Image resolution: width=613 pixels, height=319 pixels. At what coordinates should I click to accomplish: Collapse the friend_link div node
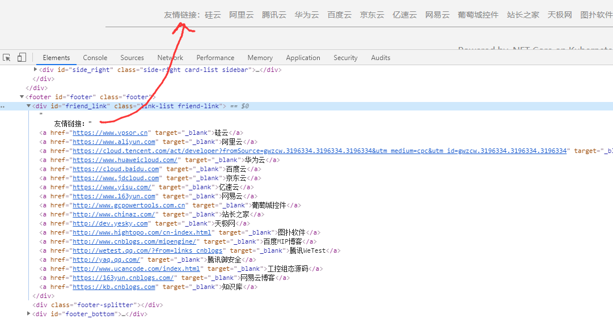click(x=29, y=106)
